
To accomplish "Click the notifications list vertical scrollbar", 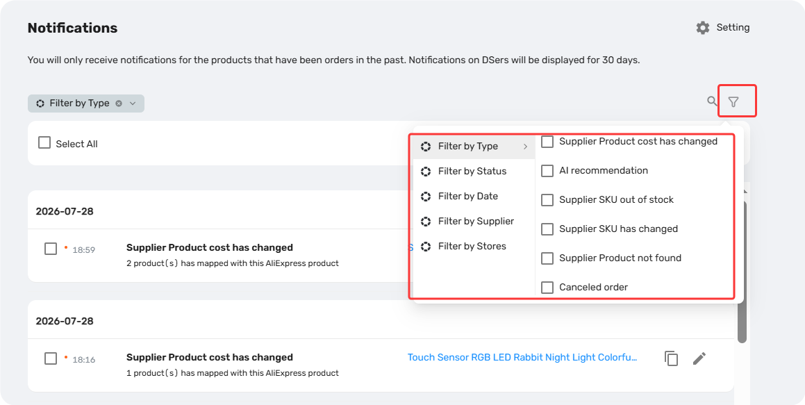I will [742, 272].
